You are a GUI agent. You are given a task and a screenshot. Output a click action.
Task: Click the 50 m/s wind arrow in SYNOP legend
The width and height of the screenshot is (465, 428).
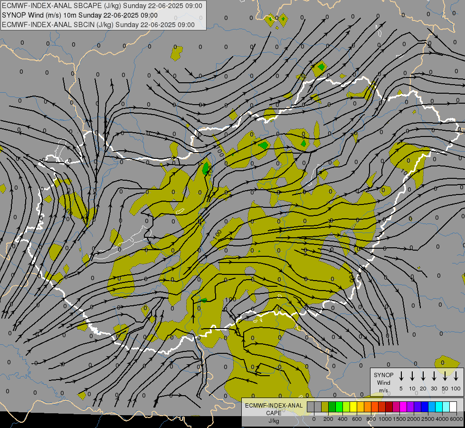[445, 376]
